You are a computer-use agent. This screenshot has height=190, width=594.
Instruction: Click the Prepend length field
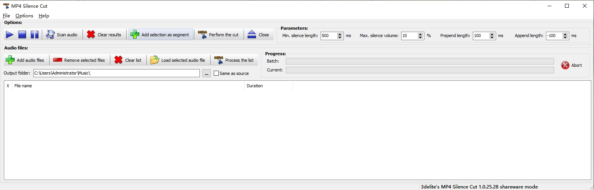(x=481, y=36)
